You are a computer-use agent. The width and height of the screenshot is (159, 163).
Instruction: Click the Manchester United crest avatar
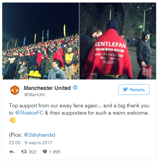click(x=15, y=90)
